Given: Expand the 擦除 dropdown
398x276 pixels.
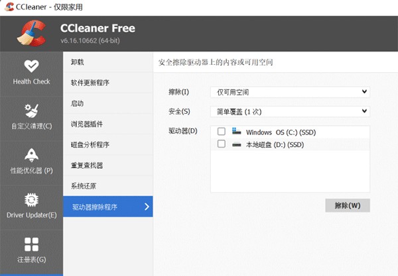Looking at the screenshot, I should tap(289, 91).
